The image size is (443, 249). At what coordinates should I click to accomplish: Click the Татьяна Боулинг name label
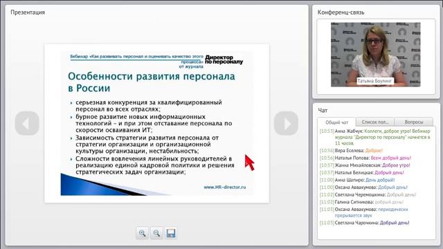pos(374,81)
